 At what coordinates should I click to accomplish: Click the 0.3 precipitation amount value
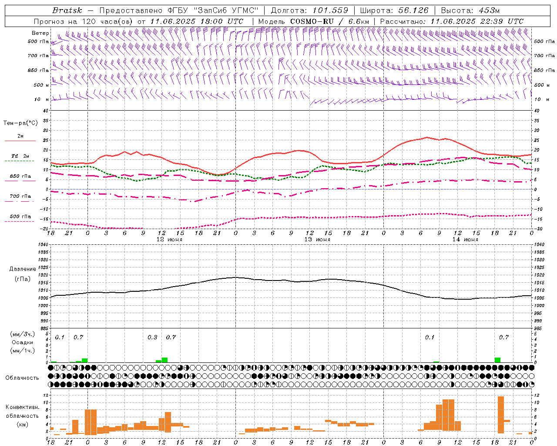point(152,337)
